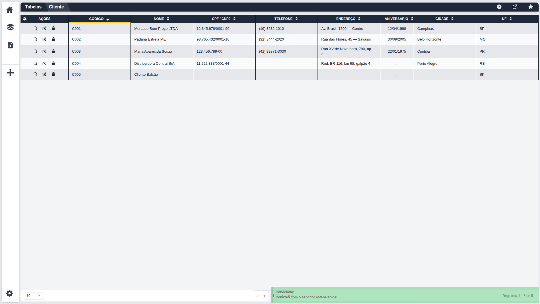View record C002 Padaria Estrela ME

click(x=35, y=39)
